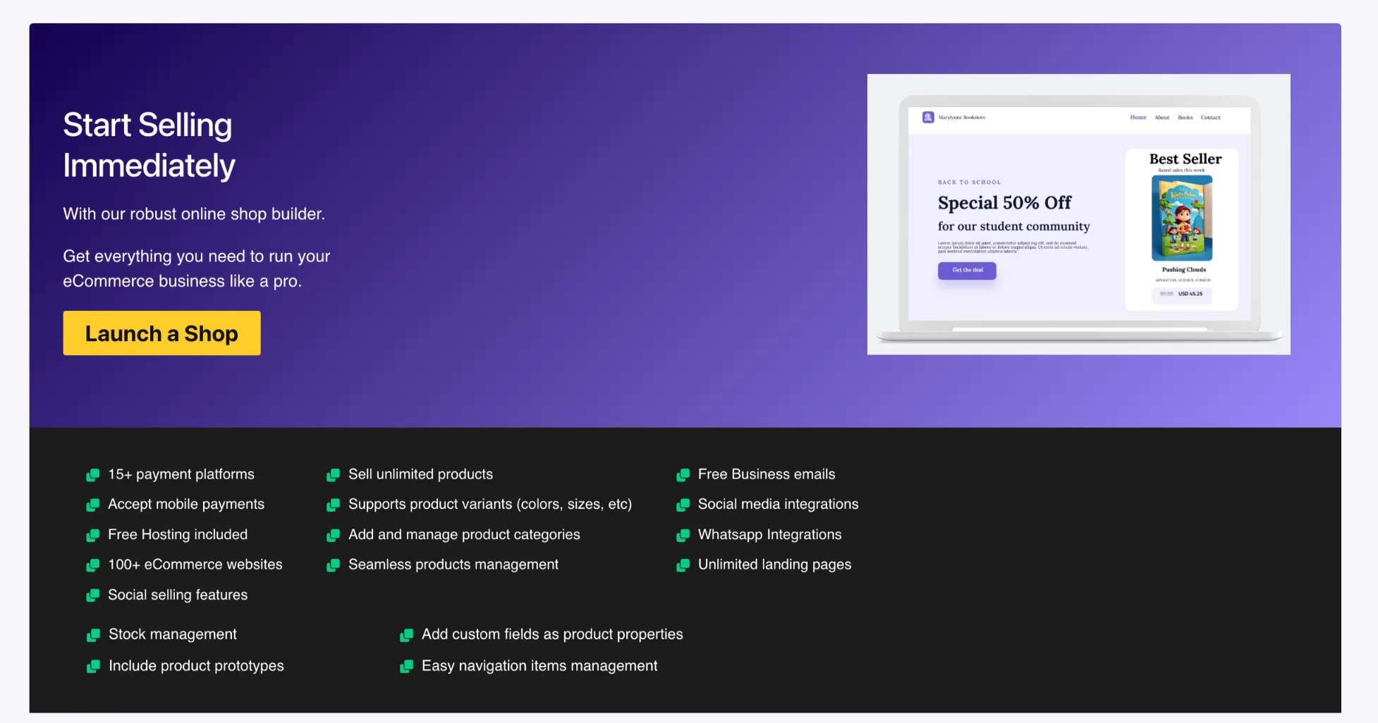Image resolution: width=1378 pixels, height=723 pixels.
Task: Click the 'Social media integrations' text
Action: (779, 504)
